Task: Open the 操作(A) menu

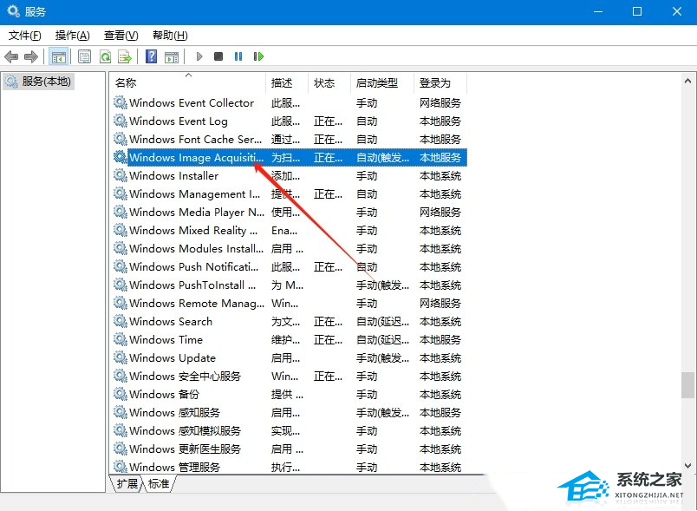Action: pos(73,35)
